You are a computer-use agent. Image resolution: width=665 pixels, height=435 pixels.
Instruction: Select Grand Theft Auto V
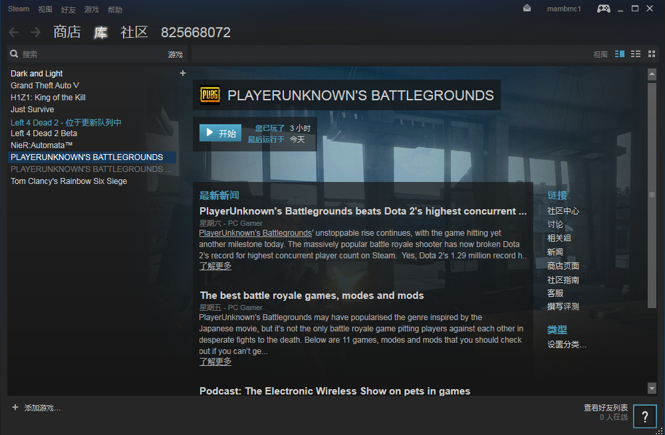point(45,85)
